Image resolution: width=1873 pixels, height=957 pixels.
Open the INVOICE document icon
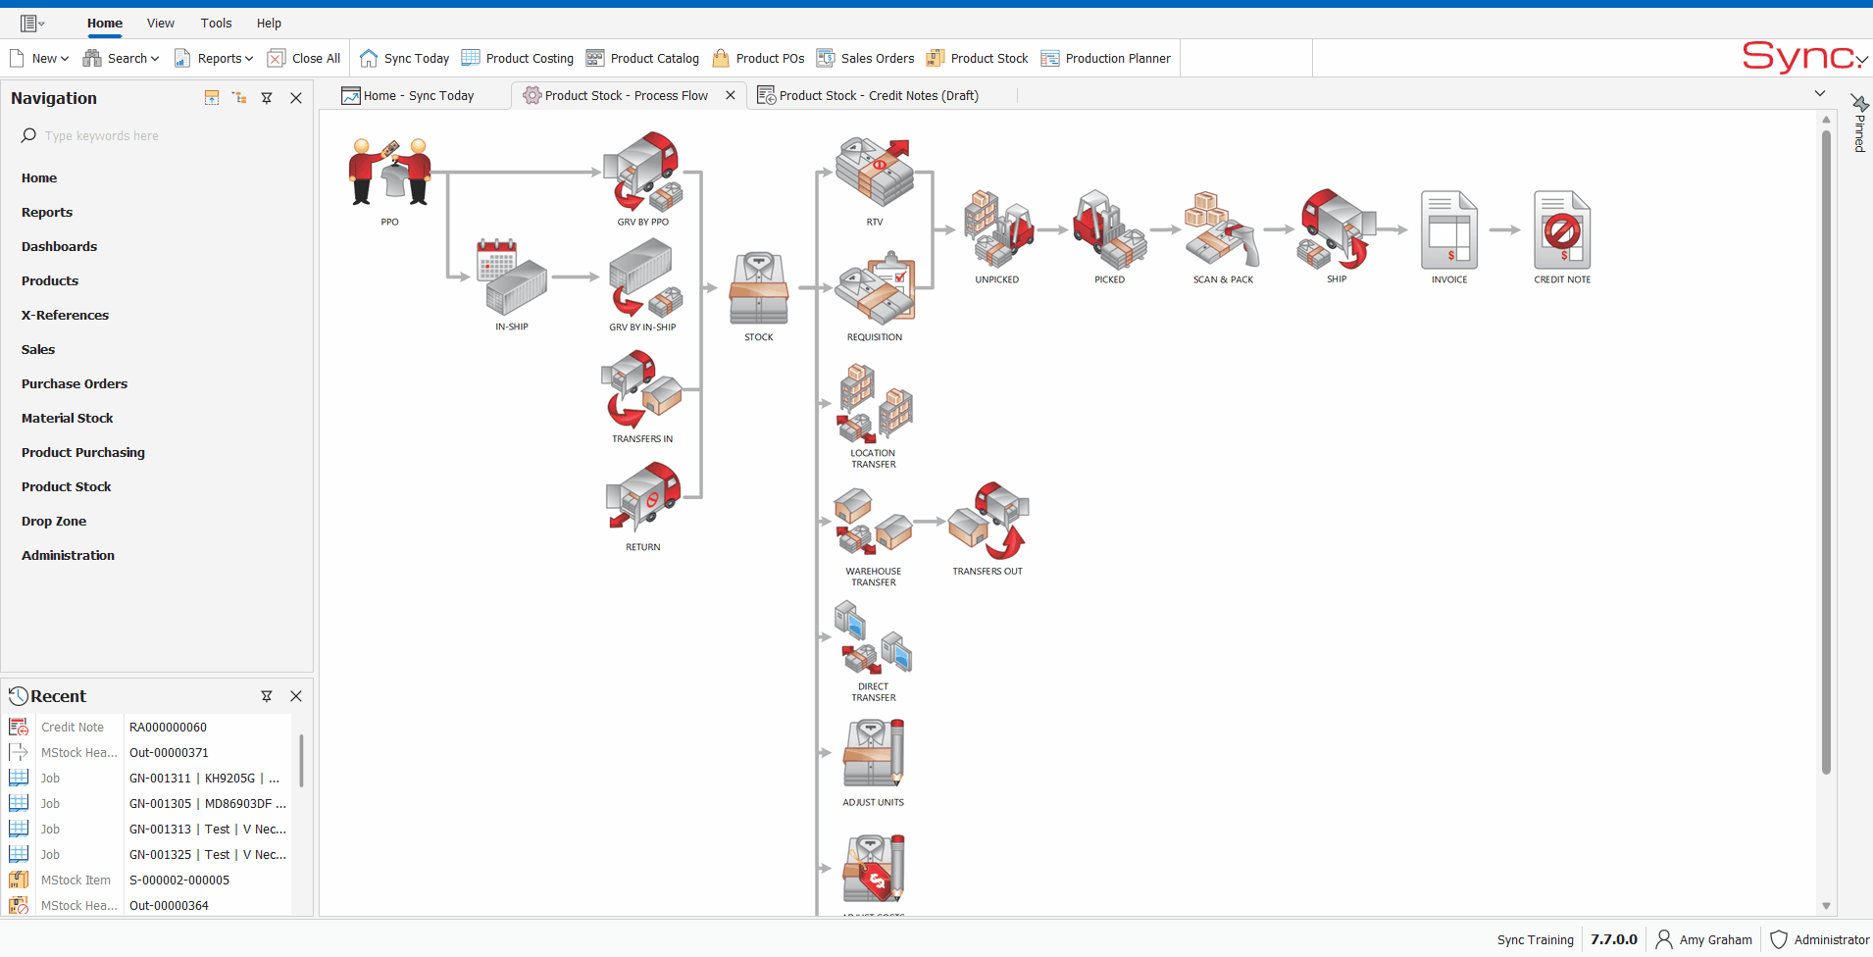pyautogui.click(x=1449, y=229)
